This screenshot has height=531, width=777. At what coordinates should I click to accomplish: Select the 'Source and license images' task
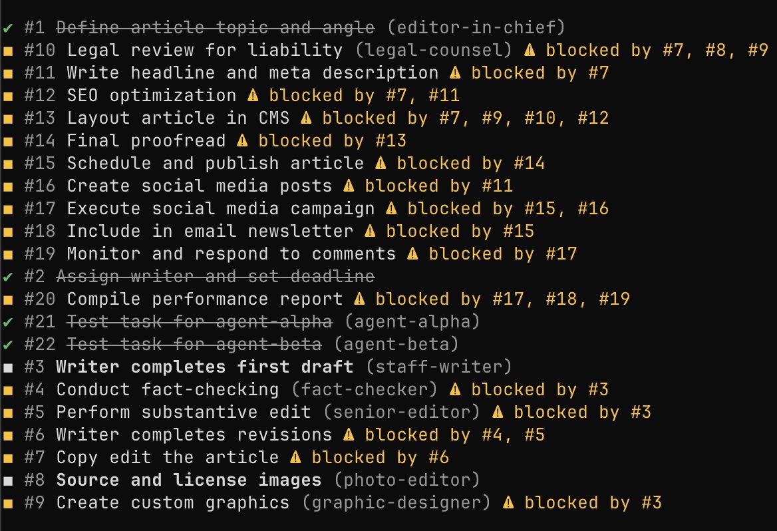click(x=188, y=480)
